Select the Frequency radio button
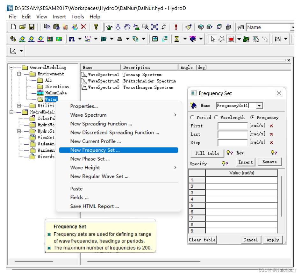 point(253,117)
